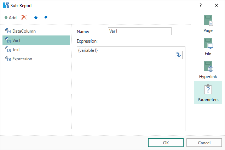The height and width of the screenshot is (150, 225).
Task: Click the red X delete icon
Action: tap(24, 17)
